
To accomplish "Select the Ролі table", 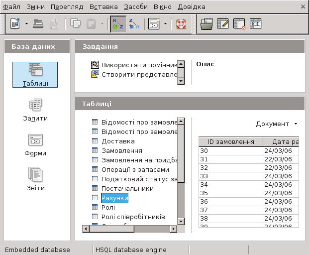I will [108, 208].
